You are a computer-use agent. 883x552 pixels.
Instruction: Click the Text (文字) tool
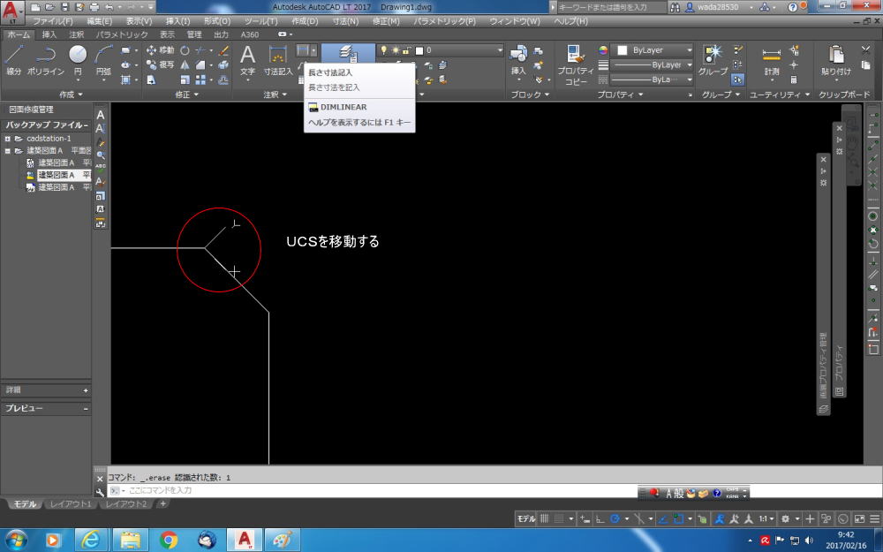coord(248,60)
